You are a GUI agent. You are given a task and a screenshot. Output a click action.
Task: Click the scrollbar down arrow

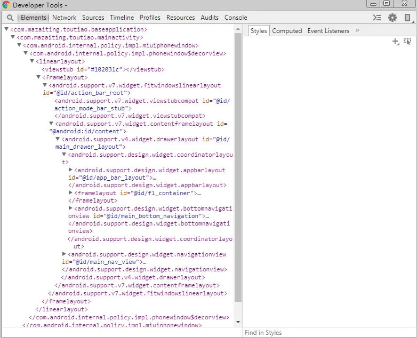tap(238, 322)
